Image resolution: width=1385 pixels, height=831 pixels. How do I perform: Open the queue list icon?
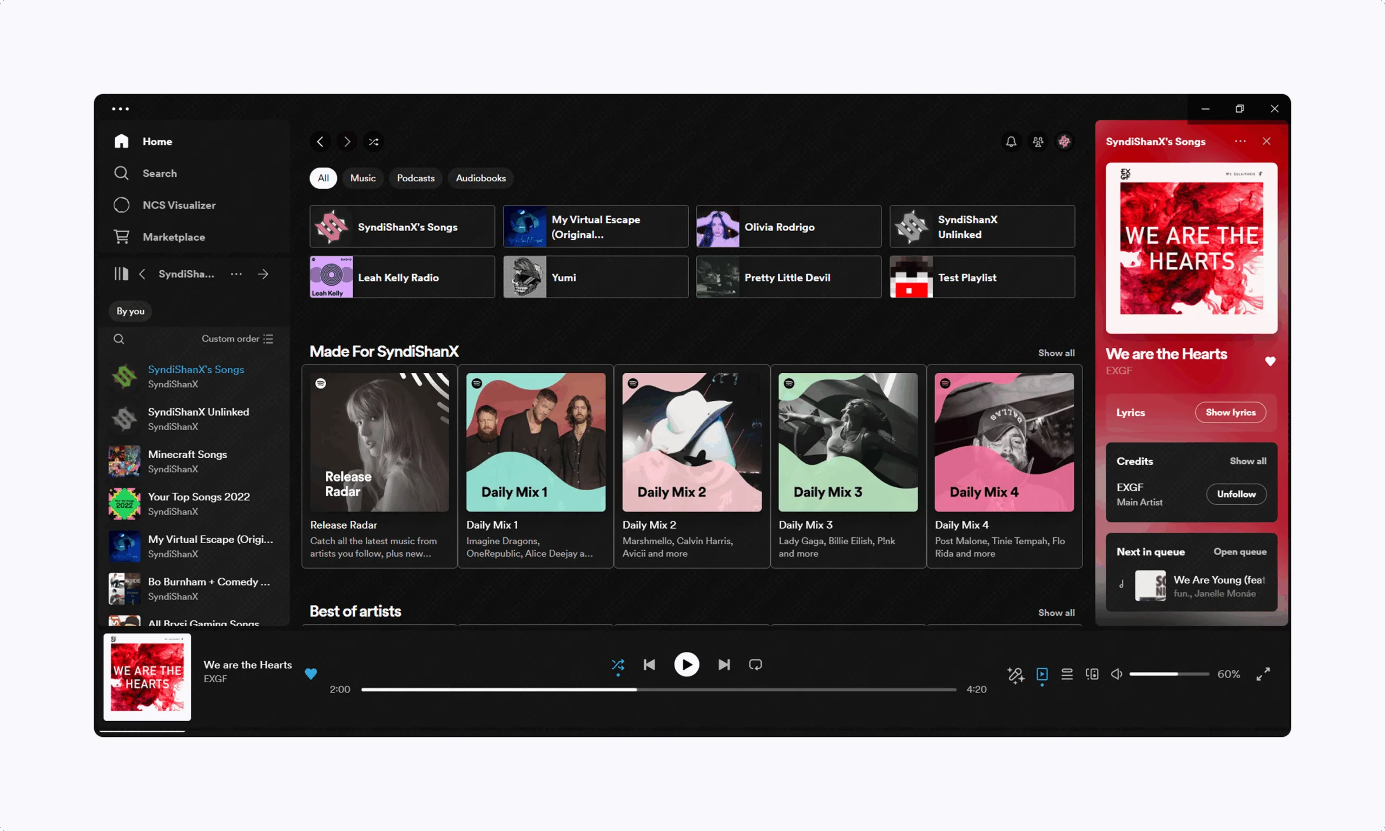pyautogui.click(x=1067, y=674)
